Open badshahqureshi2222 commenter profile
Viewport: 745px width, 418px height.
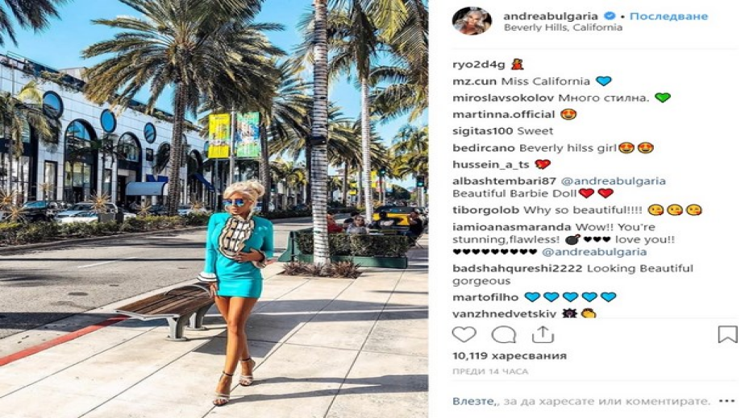tap(518, 268)
